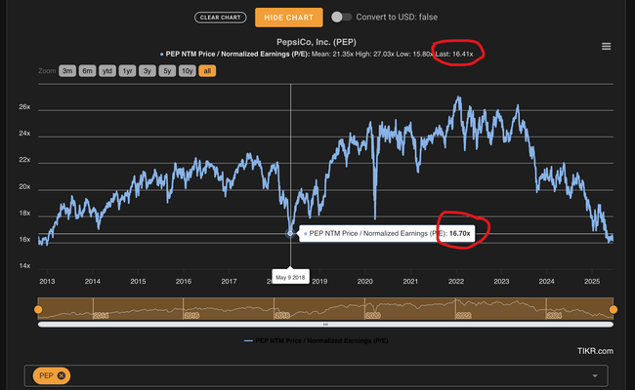Click the right orange navigator handle
Viewport: 635px width, 390px height.
tap(614, 309)
